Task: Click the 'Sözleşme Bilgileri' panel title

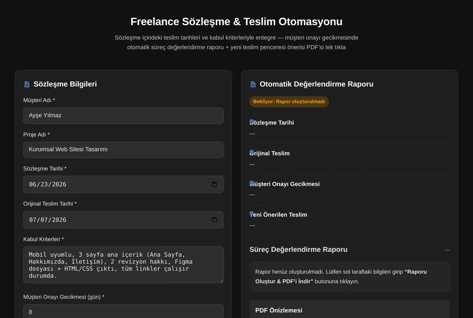Action: click(65, 84)
